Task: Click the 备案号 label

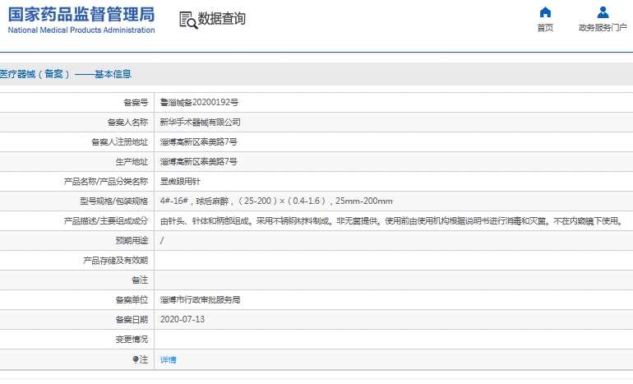Action: pyautogui.click(x=136, y=103)
